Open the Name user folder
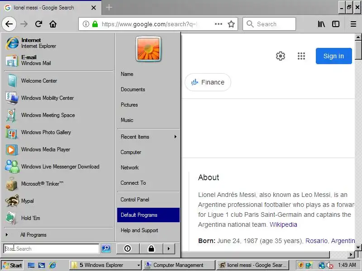 tap(148, 74)
